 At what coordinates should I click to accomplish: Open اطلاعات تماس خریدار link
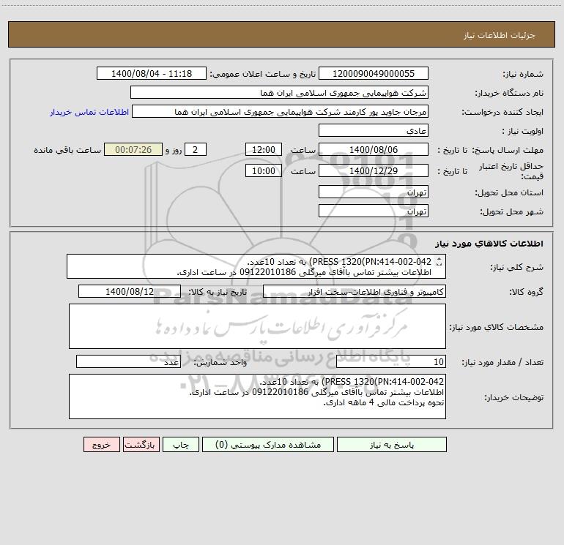[x=89, y=112]
